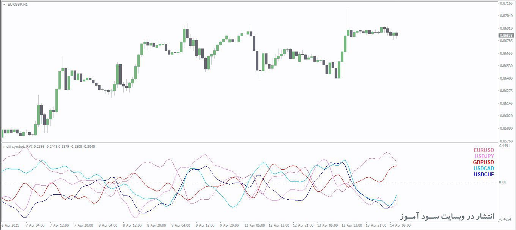Select the -0.4654 indicator scale minimum

[x=505, y=219]
